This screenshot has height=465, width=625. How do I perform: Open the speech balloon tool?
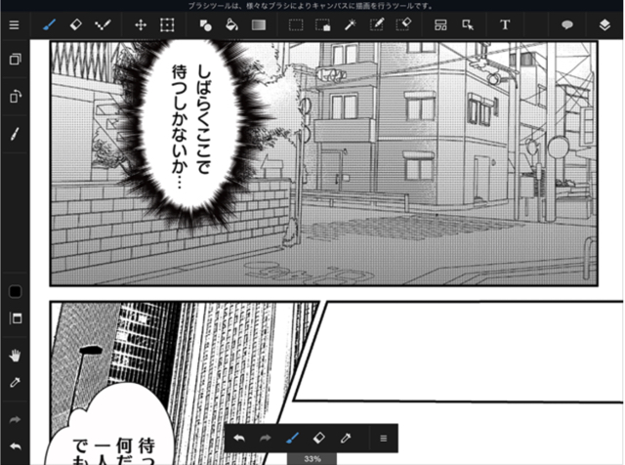coord(566,24)
